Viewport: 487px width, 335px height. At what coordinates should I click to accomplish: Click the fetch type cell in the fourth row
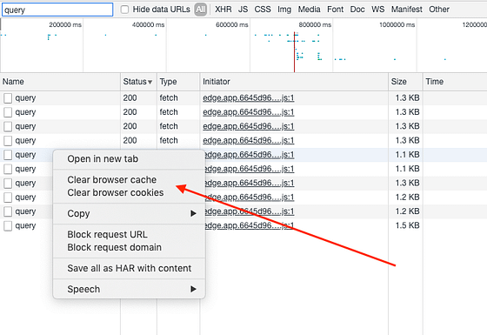[178, 140]
